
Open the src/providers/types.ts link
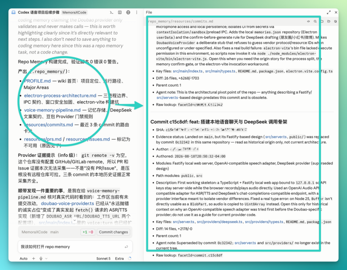pyautogui.click(x=264, y=222)
